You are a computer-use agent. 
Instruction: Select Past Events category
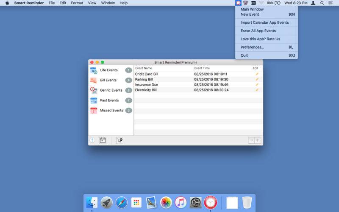111,100
